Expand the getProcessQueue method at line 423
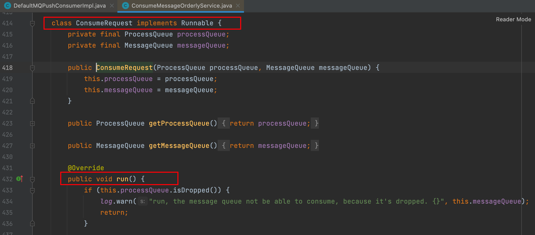This screenshot has height=235, width=535. 32,124
